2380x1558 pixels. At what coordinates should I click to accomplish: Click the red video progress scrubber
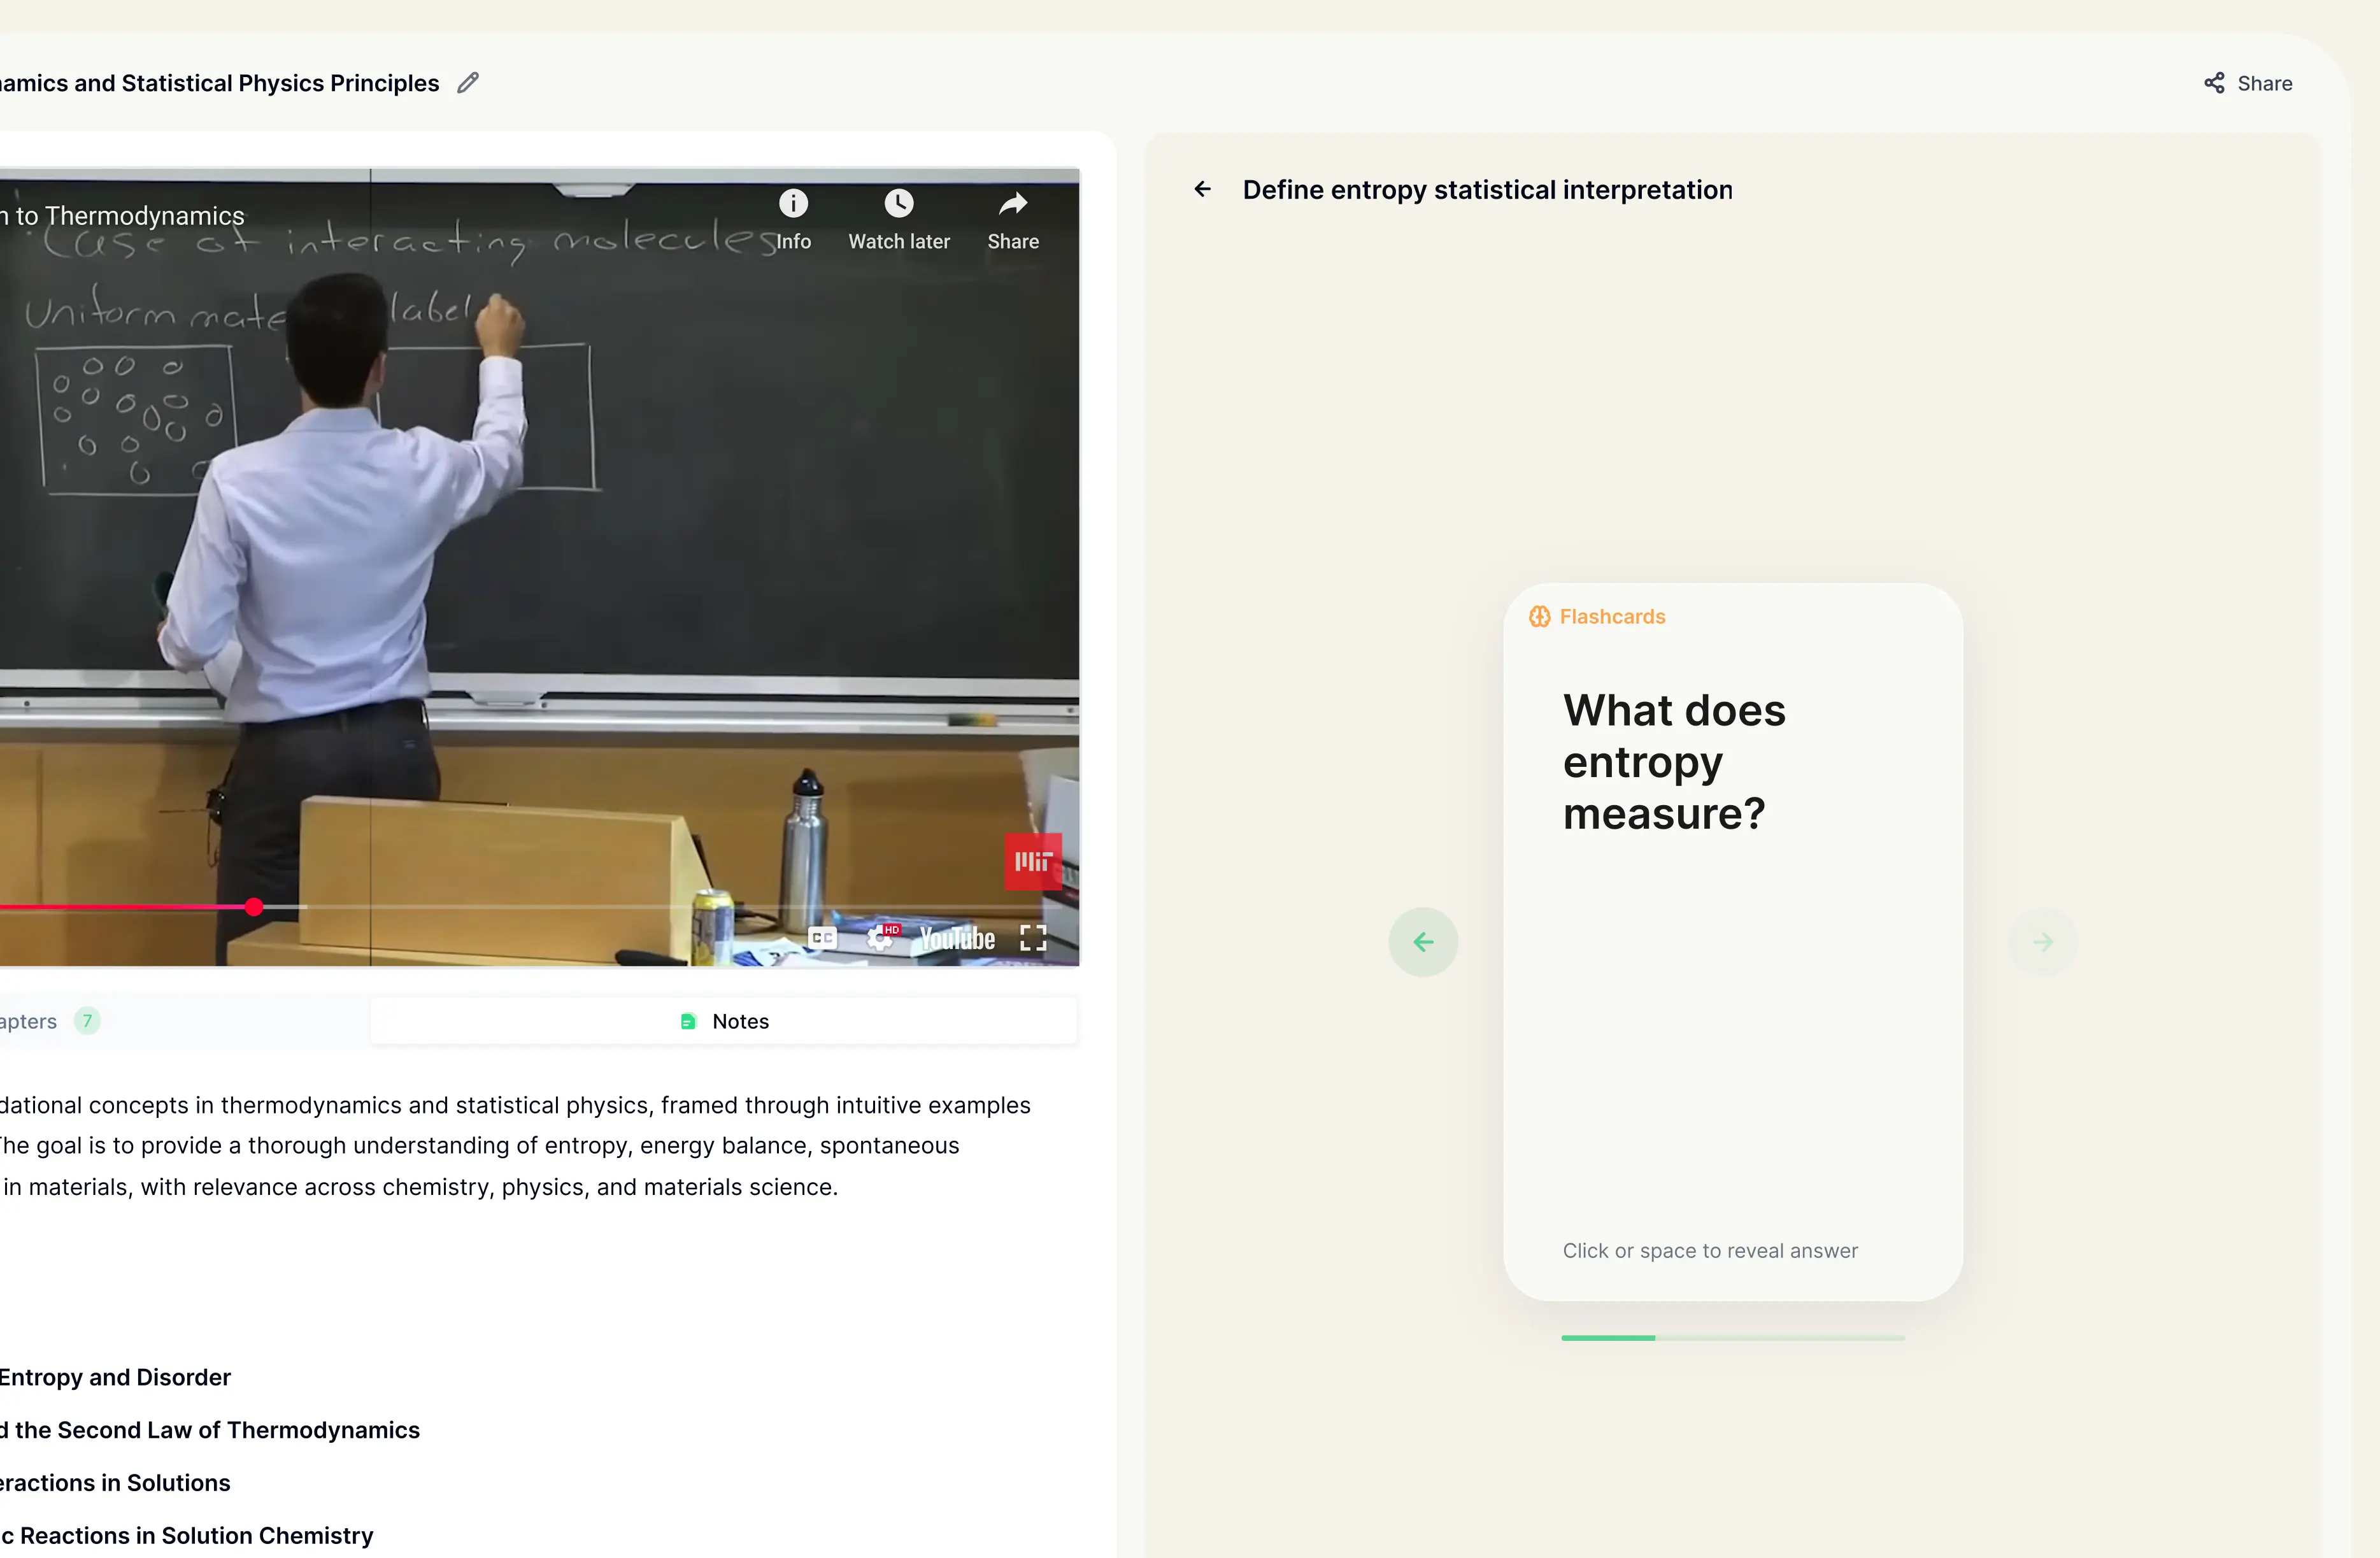254,907
